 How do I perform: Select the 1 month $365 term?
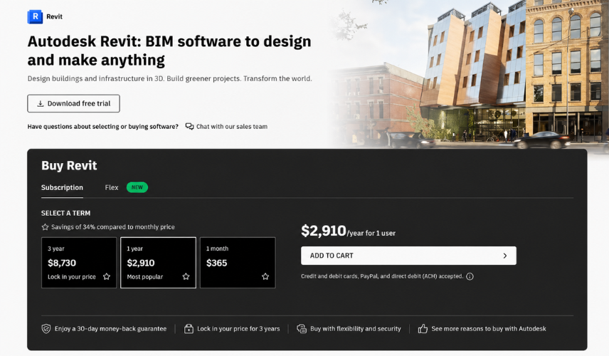(x=238, y=263)
